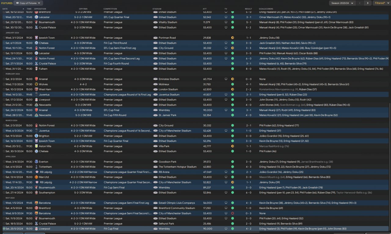
Task: Click the yellow draw indicator in the Ipswich Town 1-1 row
Action: pyautogui.click(x=232, y=38)
